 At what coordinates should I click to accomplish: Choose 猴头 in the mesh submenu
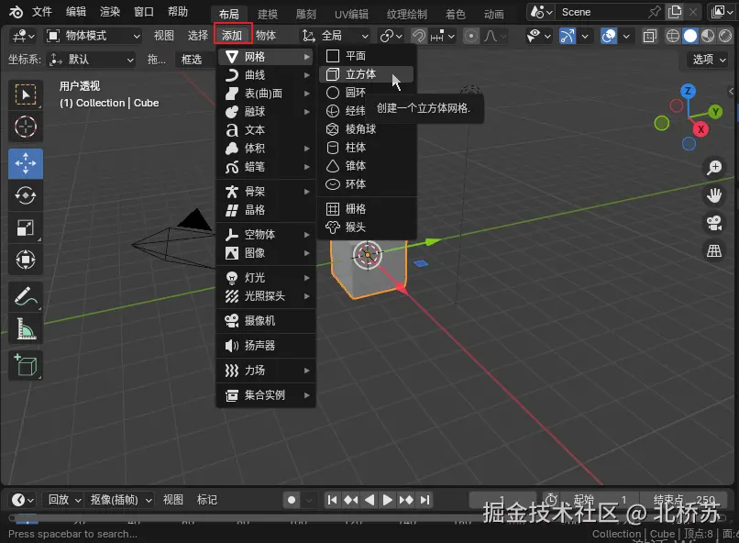[x=367, y=227]
